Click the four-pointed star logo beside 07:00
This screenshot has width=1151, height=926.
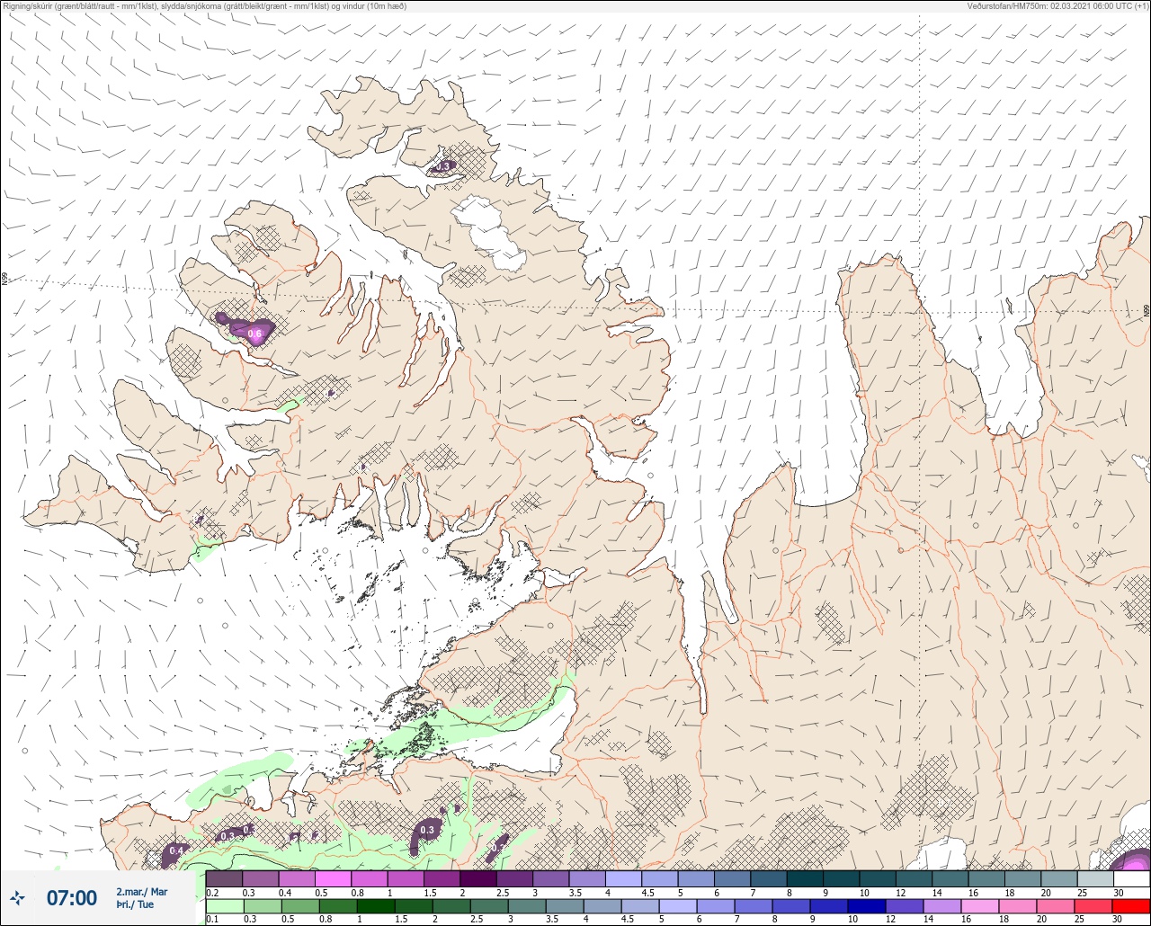[17, 897]
